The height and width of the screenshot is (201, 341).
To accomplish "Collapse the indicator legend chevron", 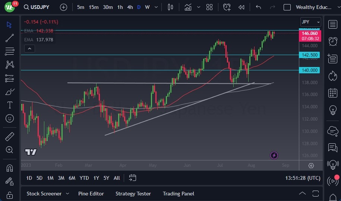I will click(29, 48).
